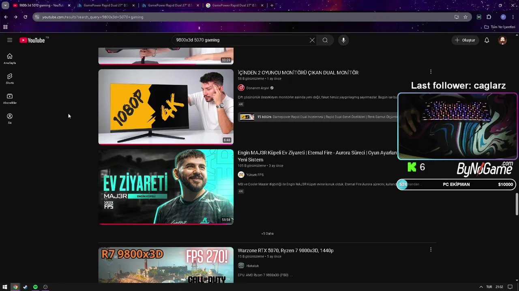Open the account avatar menu
Image resolution: width=519 pixels, height=291 pixels.
point(502,40)
